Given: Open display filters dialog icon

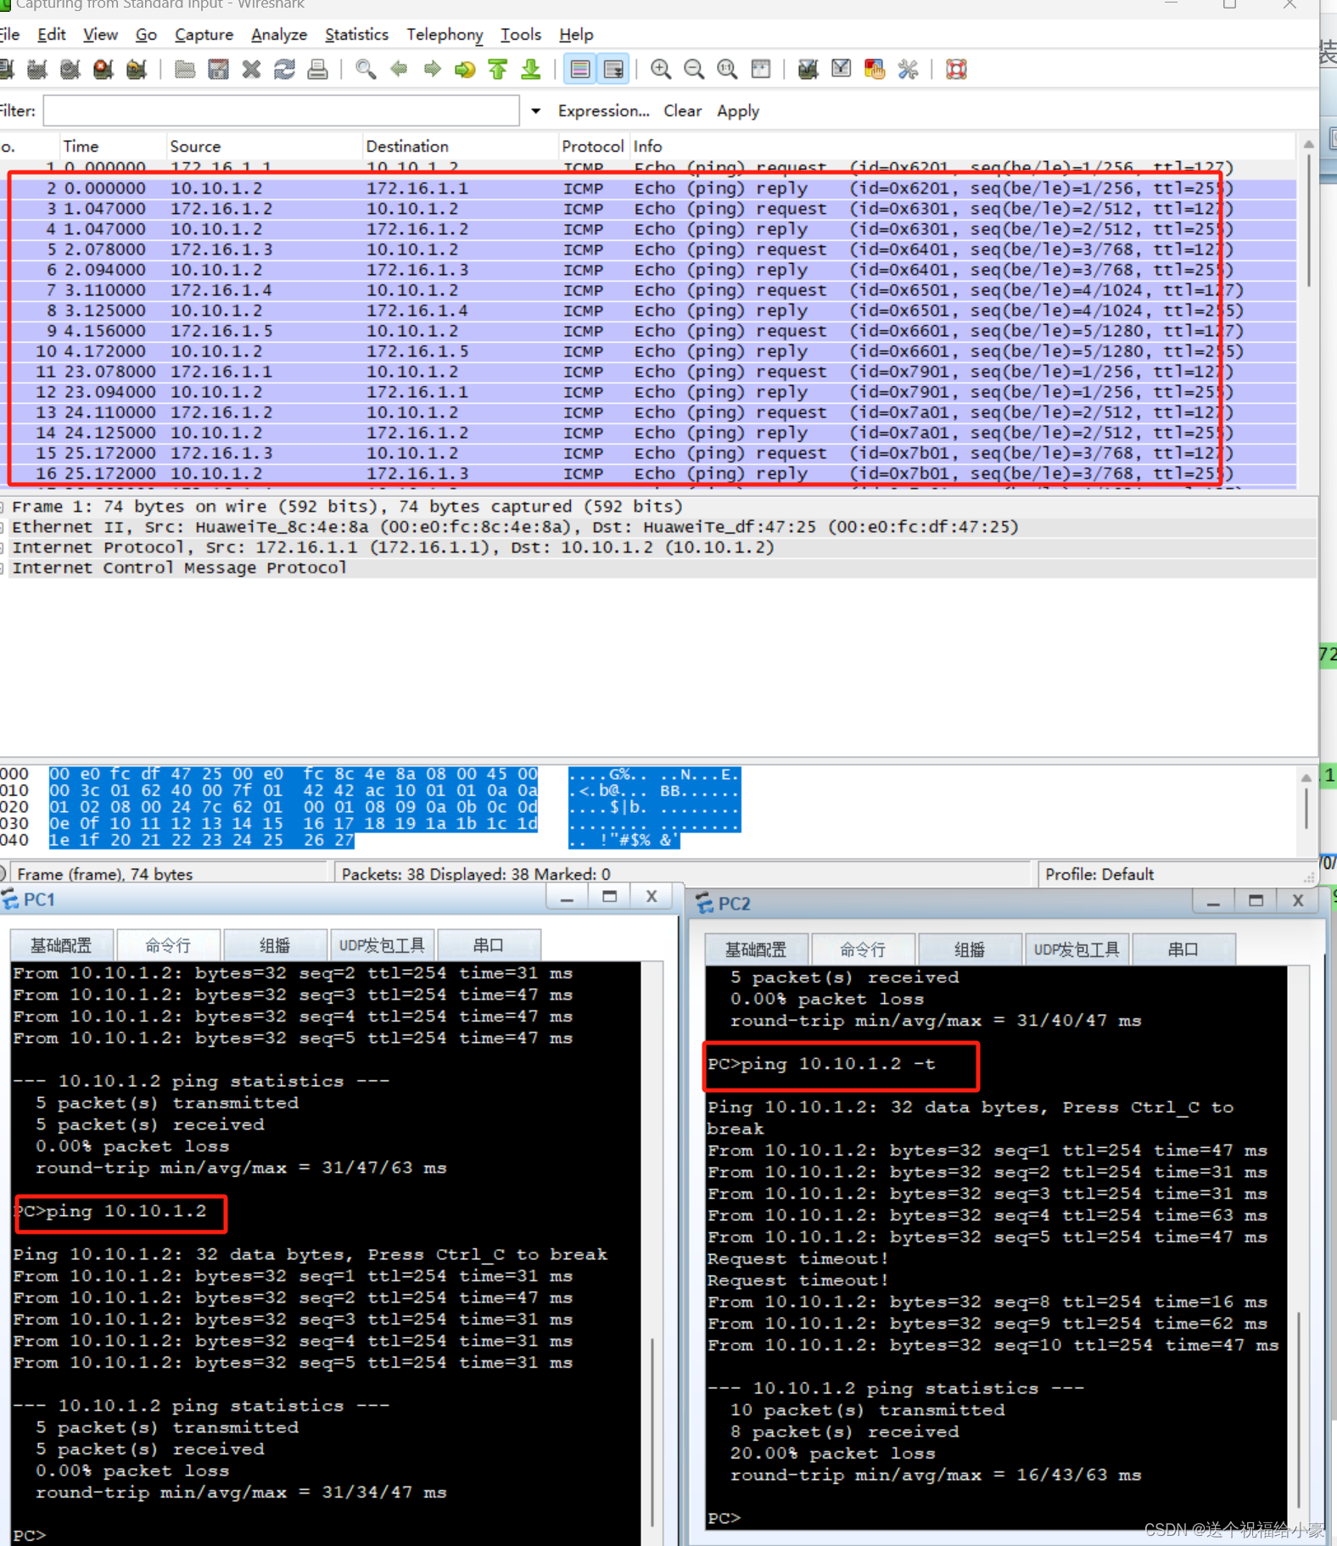Looking at the screenshot, I should tap(841, 70).
